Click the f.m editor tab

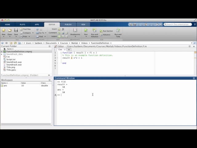tap(60, 50)
